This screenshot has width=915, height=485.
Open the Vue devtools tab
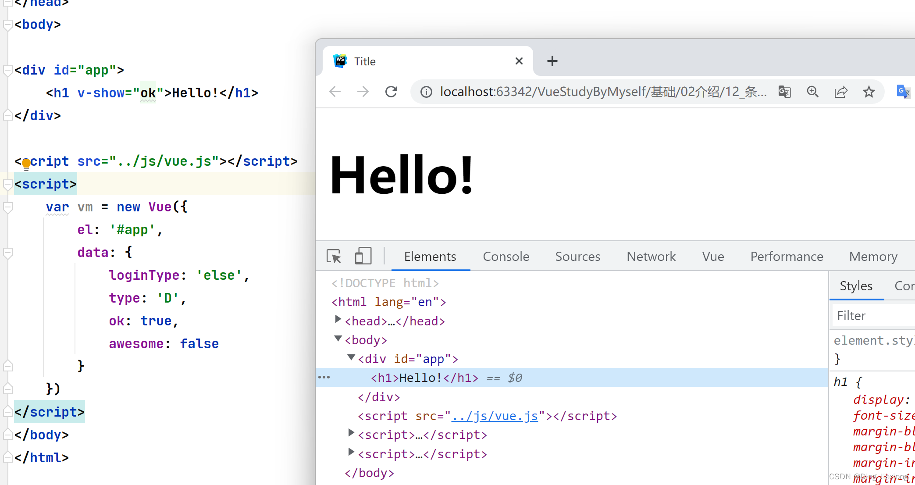(x=713, y=257)
